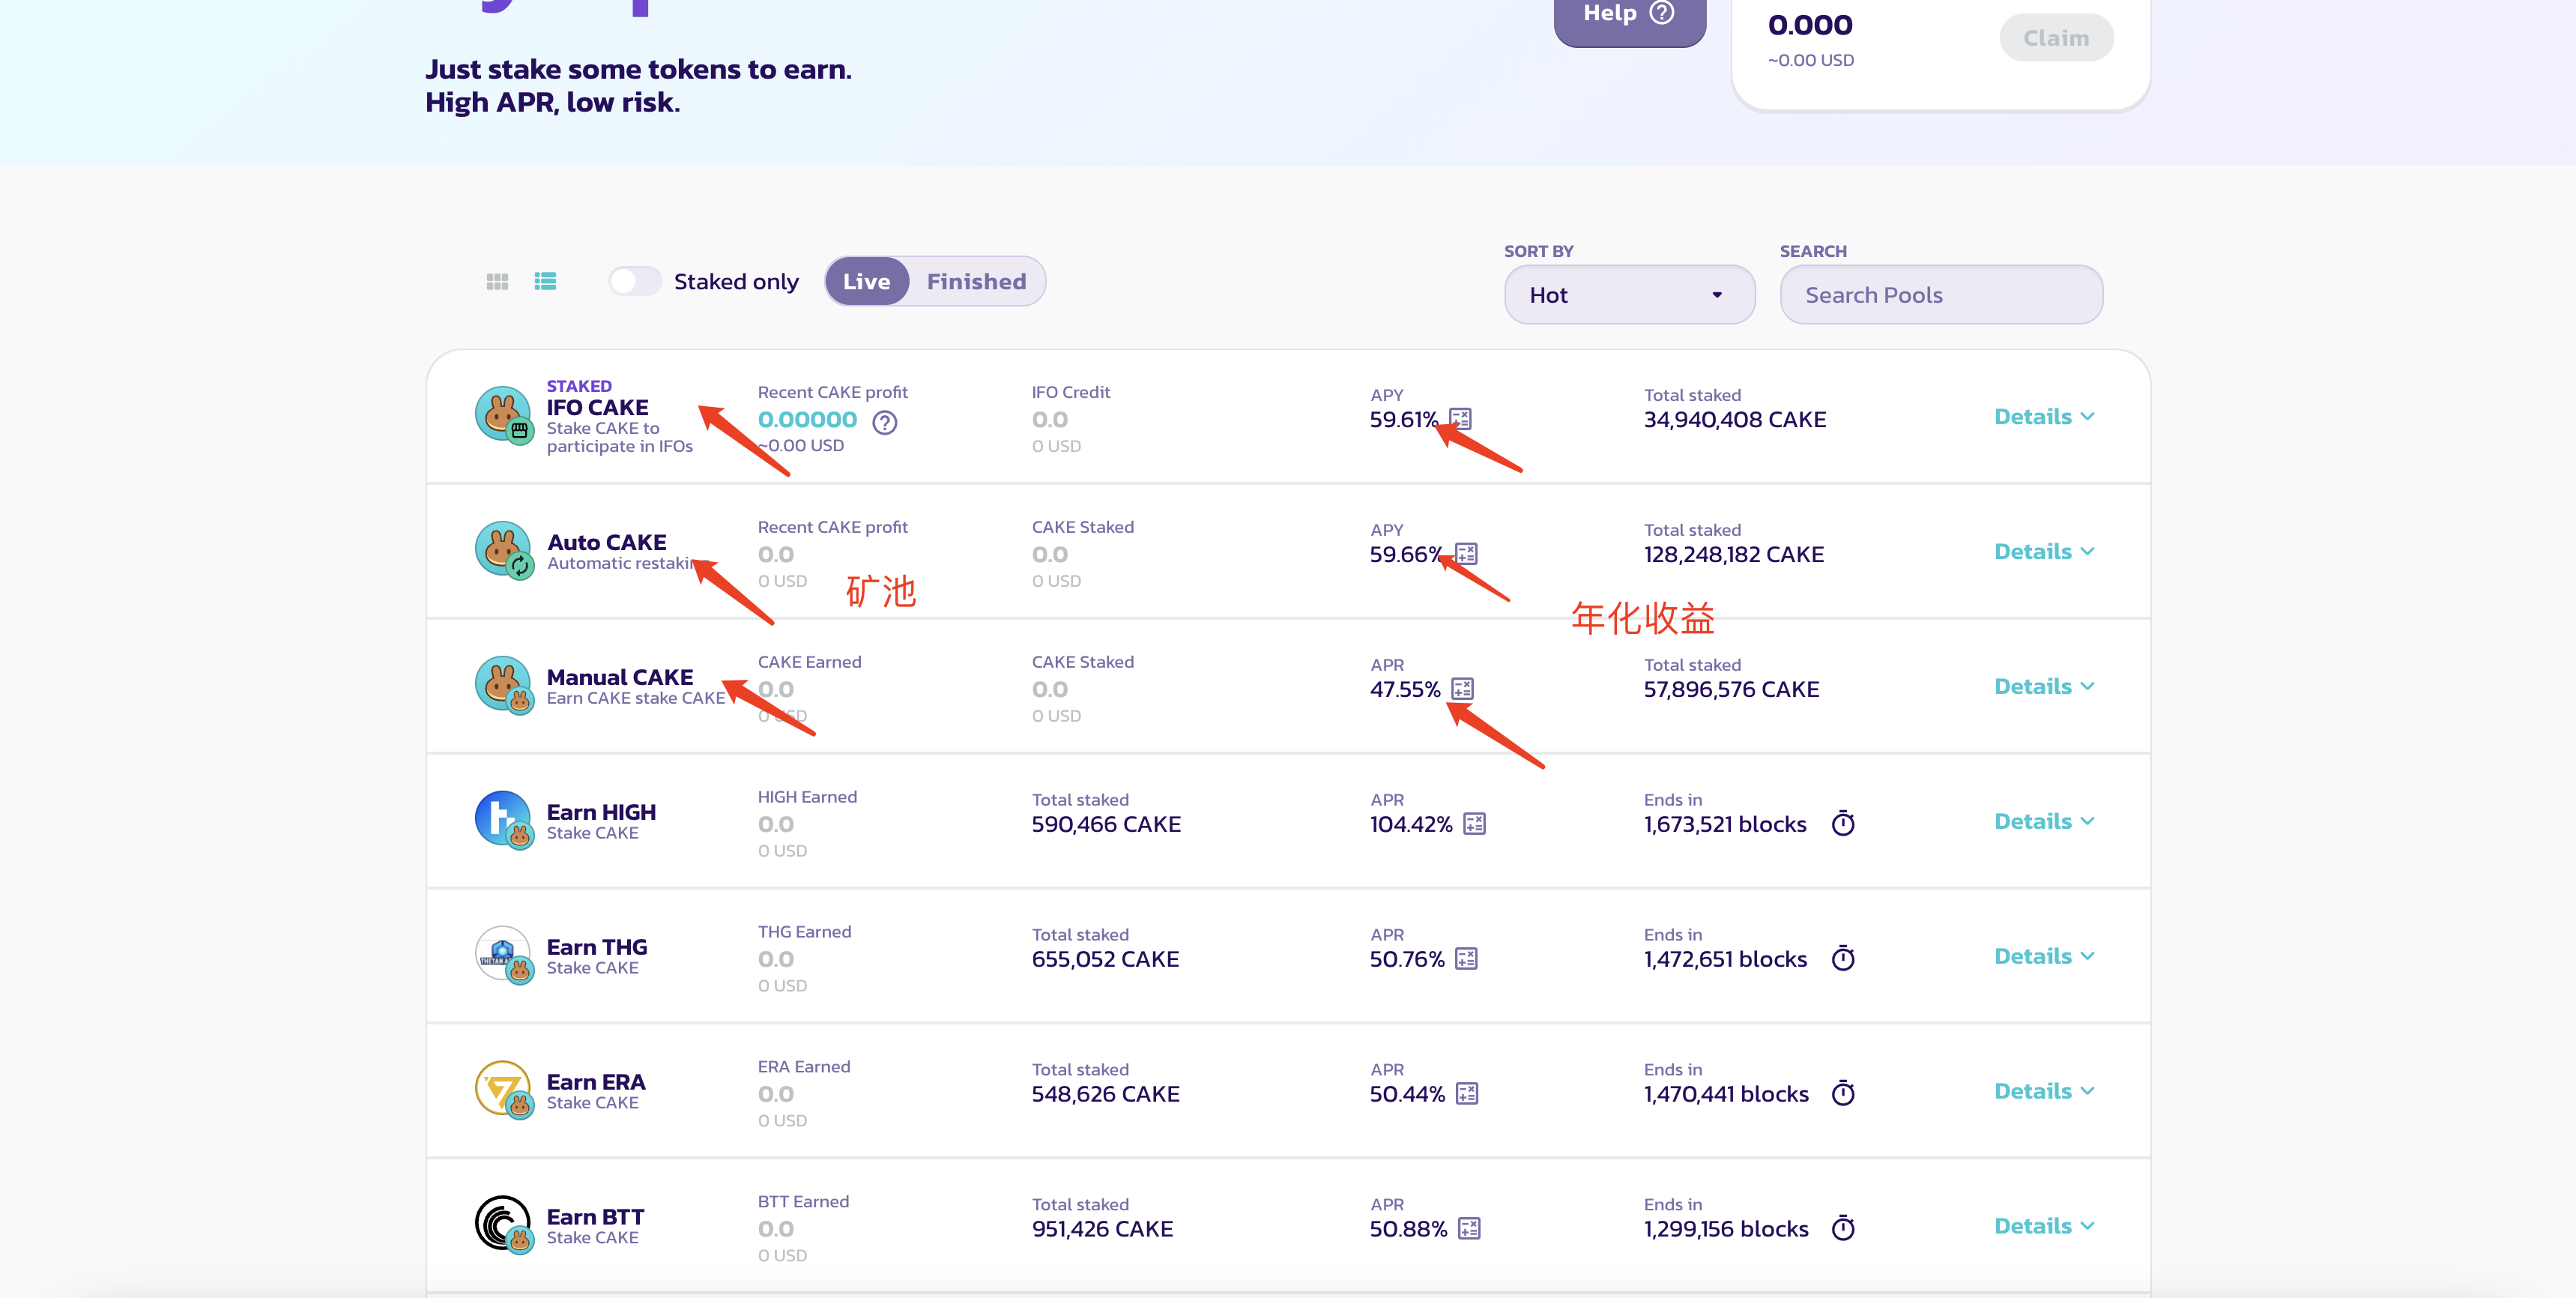
Task: Switch to Finished pools tab
Action: coord(976,282)
